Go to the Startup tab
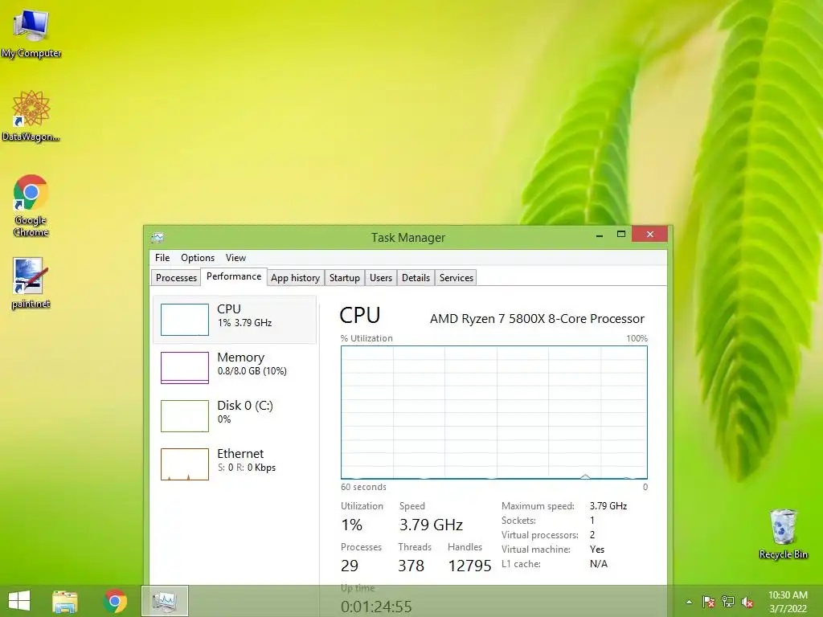Screen dimensions: 823x617 (344, 277)
